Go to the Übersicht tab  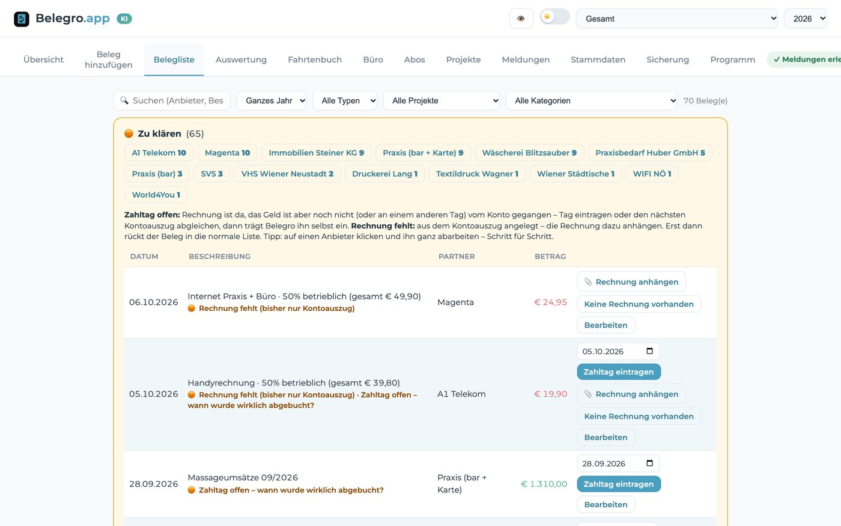[x=43, y=60]
